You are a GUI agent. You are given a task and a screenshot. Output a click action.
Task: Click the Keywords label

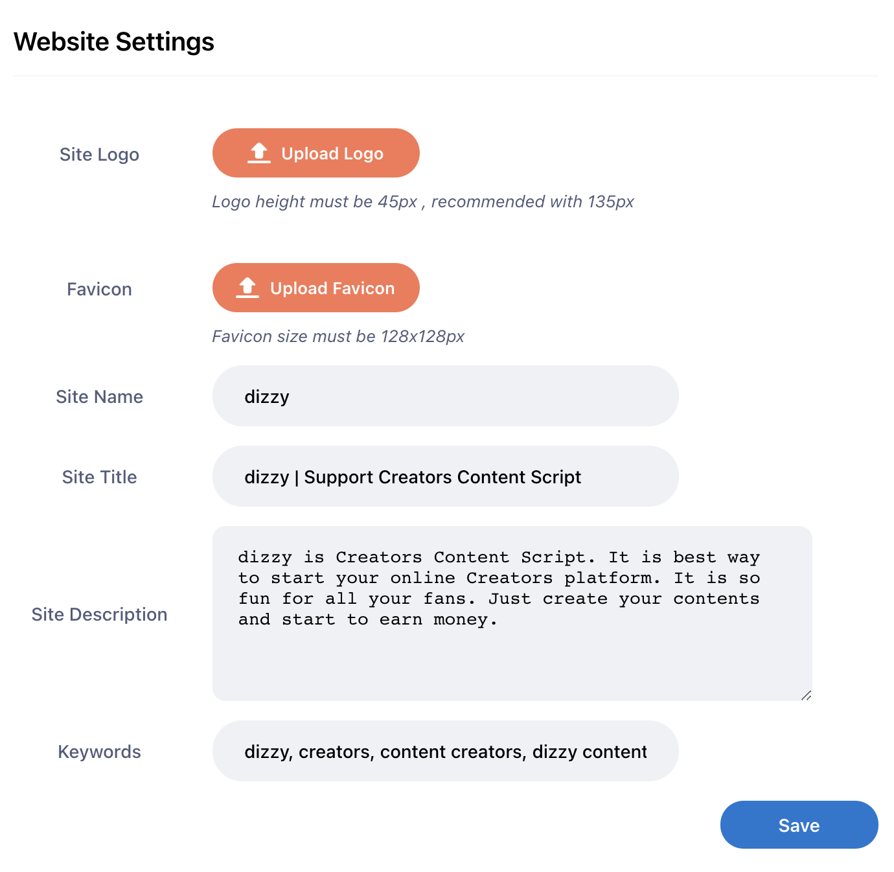coord(99,752)
